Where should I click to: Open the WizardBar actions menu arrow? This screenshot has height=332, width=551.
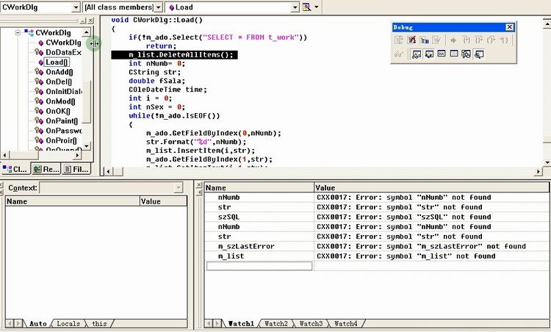pos(317,7)
